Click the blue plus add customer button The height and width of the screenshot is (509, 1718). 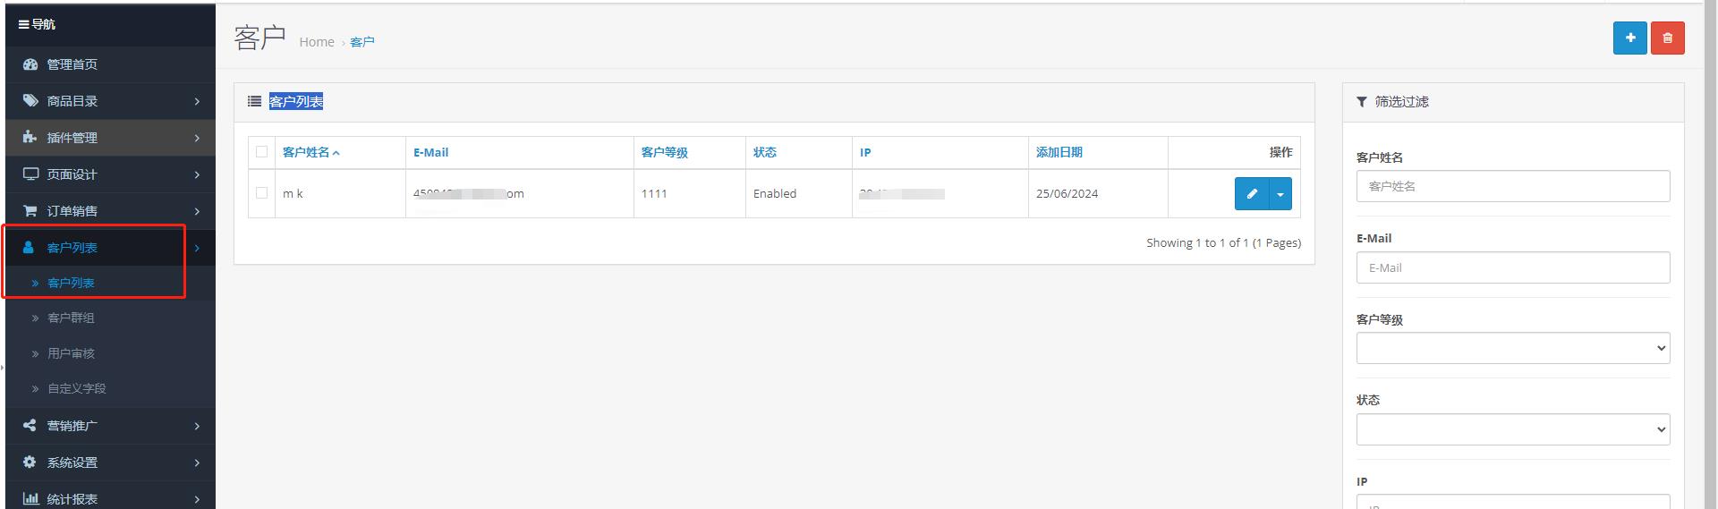click(x=1629, y=38)
